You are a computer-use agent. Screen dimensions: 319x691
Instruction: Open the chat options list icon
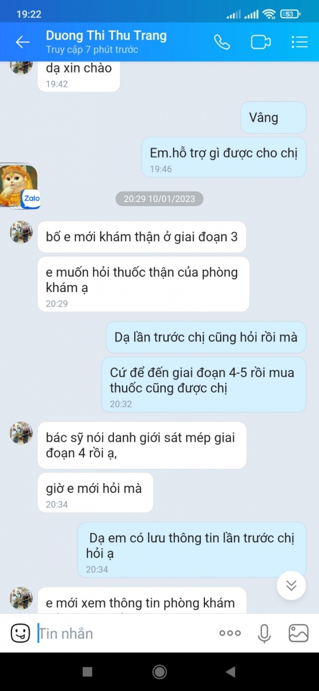(x=299, y=42)
